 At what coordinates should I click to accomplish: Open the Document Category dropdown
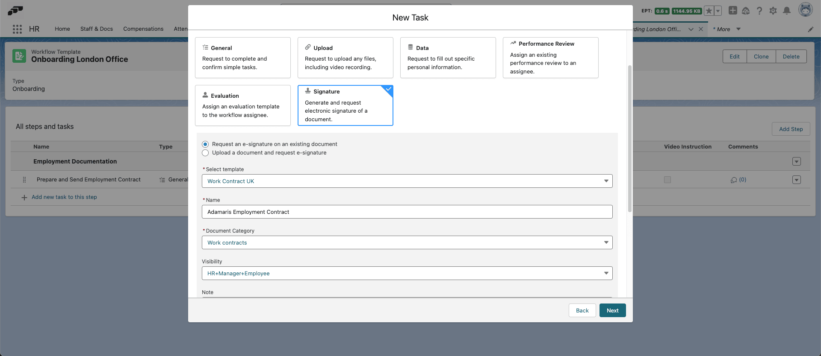tap(407, 242)
